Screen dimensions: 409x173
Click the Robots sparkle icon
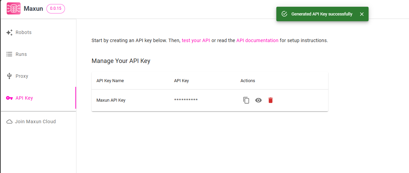[9, 32]
